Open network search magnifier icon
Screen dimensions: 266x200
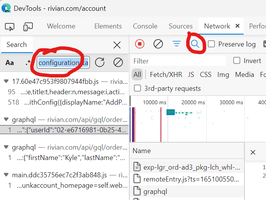(195, 44)
